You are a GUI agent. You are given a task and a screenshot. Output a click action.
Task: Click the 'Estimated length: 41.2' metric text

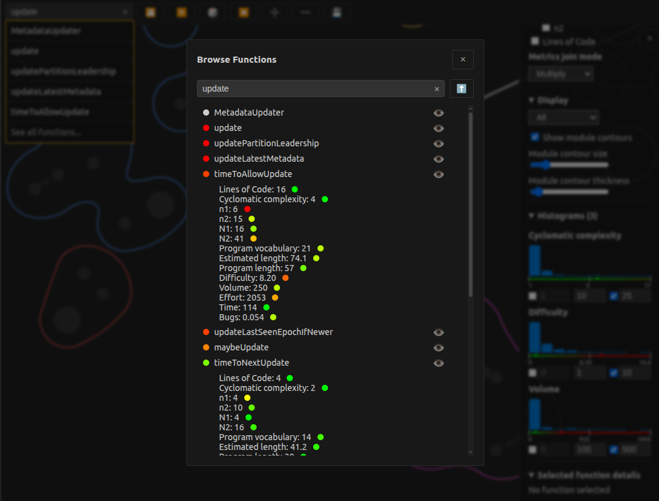click(263, 447)
